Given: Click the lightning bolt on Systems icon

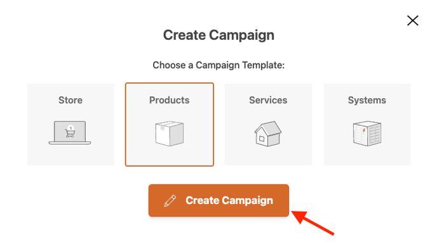Looking at the screenshot, I should pyautogui.click(x=364, y=131).
